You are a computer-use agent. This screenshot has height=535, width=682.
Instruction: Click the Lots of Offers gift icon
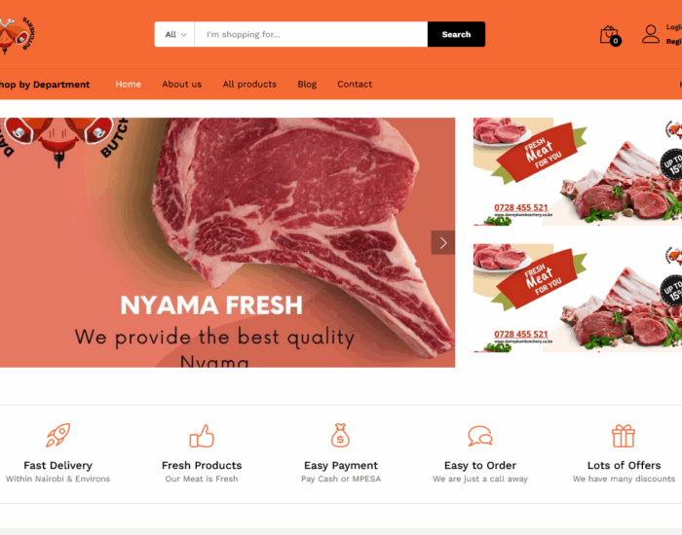pos(624,436)
